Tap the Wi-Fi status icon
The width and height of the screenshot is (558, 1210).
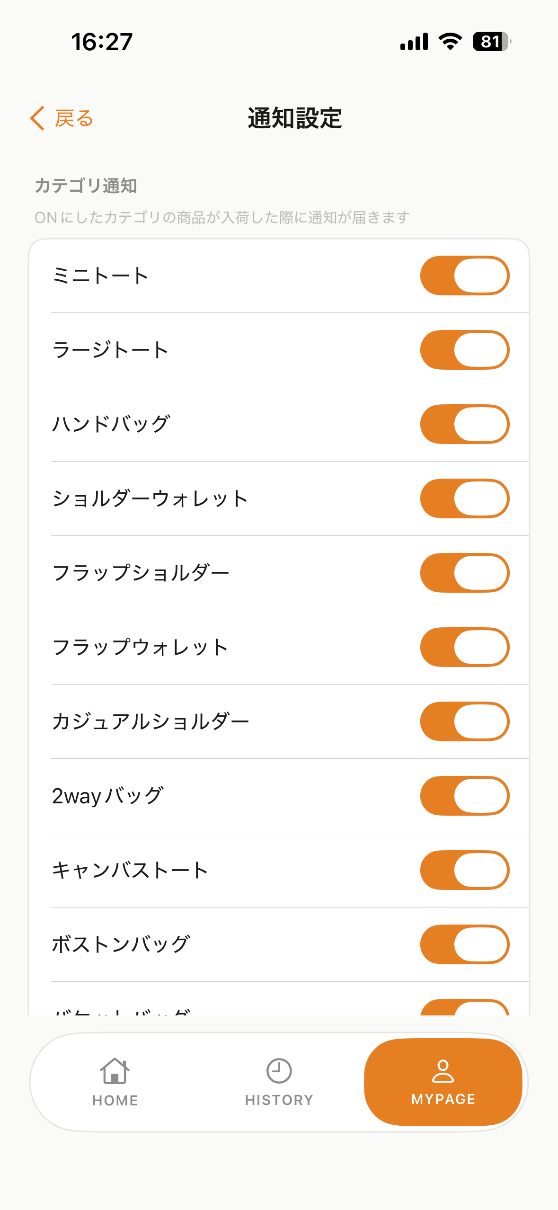click(x=450, y=42)
